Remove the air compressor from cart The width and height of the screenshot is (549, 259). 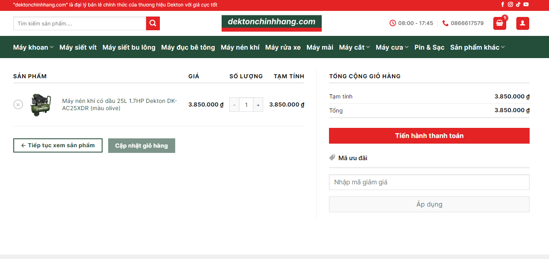pos(18,104)
